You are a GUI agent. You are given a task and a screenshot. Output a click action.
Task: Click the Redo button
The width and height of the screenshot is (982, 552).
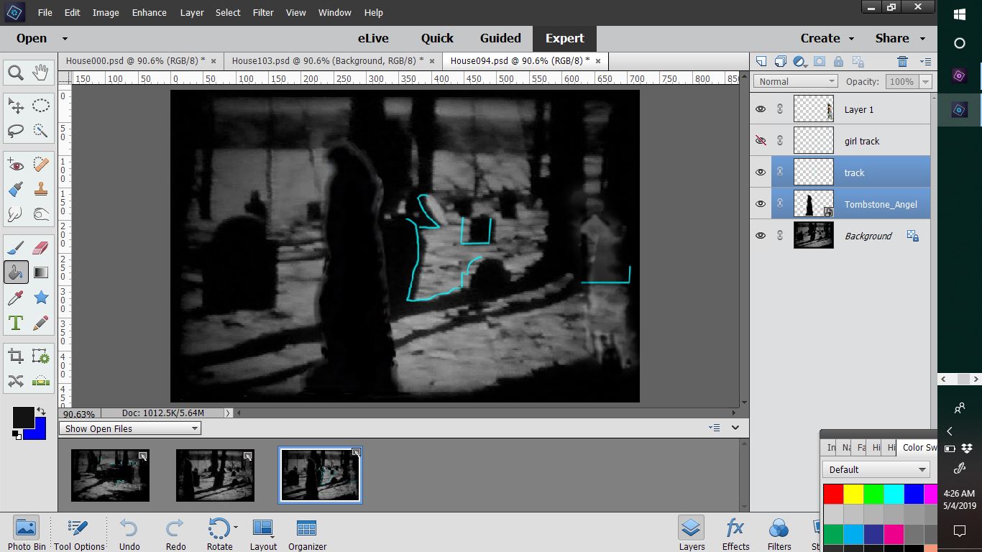tap(175, 535)
